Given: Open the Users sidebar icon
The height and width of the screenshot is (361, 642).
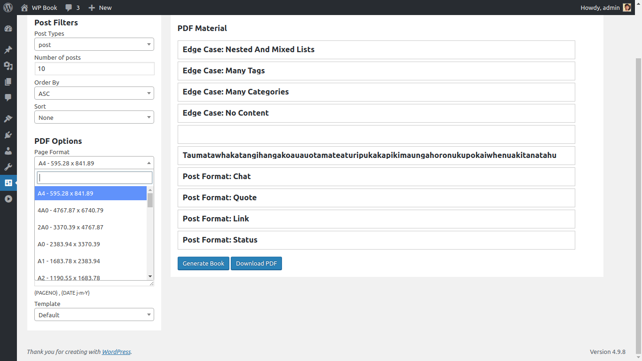Looking at the screenshot, I should 8,151.
